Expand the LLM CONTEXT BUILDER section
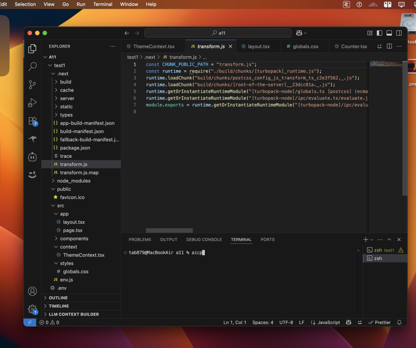 tap(81, 314)
